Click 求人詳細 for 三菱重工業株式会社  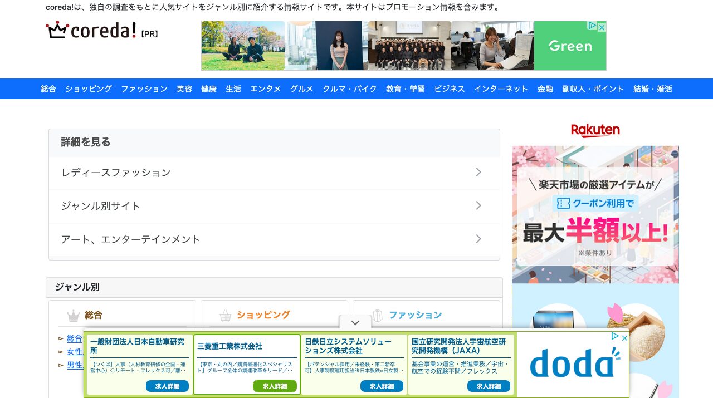point(275,386)
